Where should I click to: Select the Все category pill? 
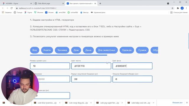coord(35,50)
